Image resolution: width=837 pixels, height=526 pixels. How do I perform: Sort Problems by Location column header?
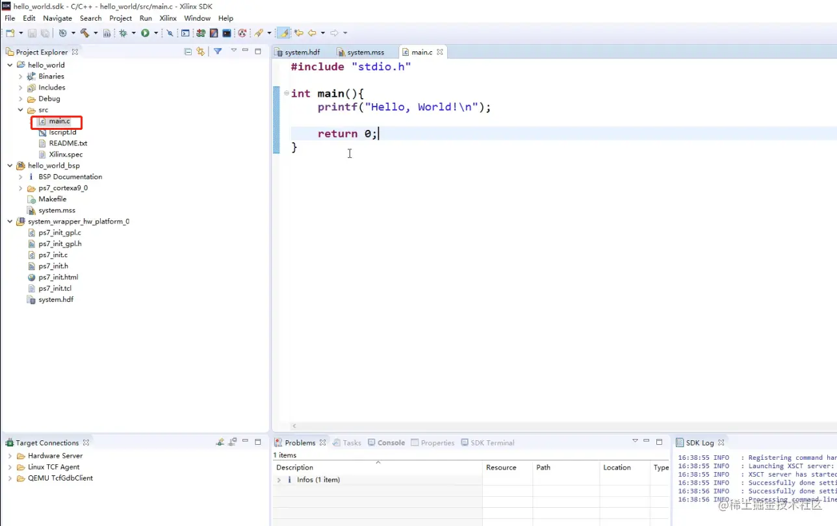(x=624, y=468)
